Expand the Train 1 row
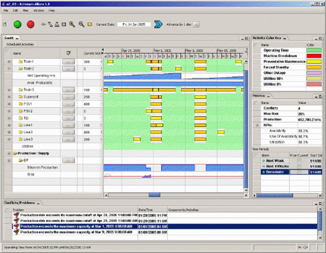This screenshot has height=253, width=326. tap(9, 62)
